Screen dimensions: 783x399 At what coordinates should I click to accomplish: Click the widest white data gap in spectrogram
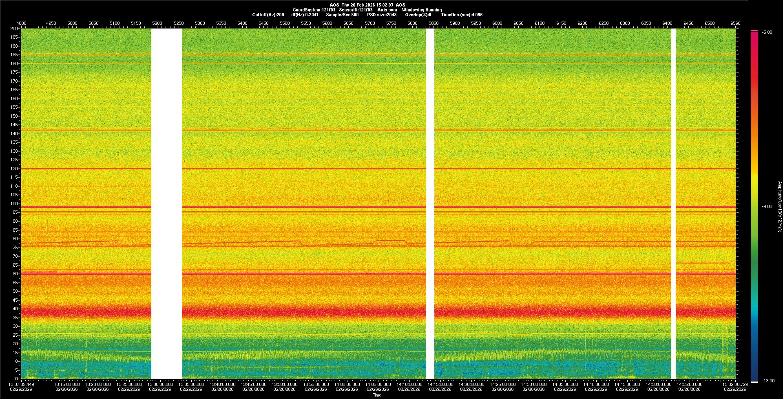[x=166, y=204]
